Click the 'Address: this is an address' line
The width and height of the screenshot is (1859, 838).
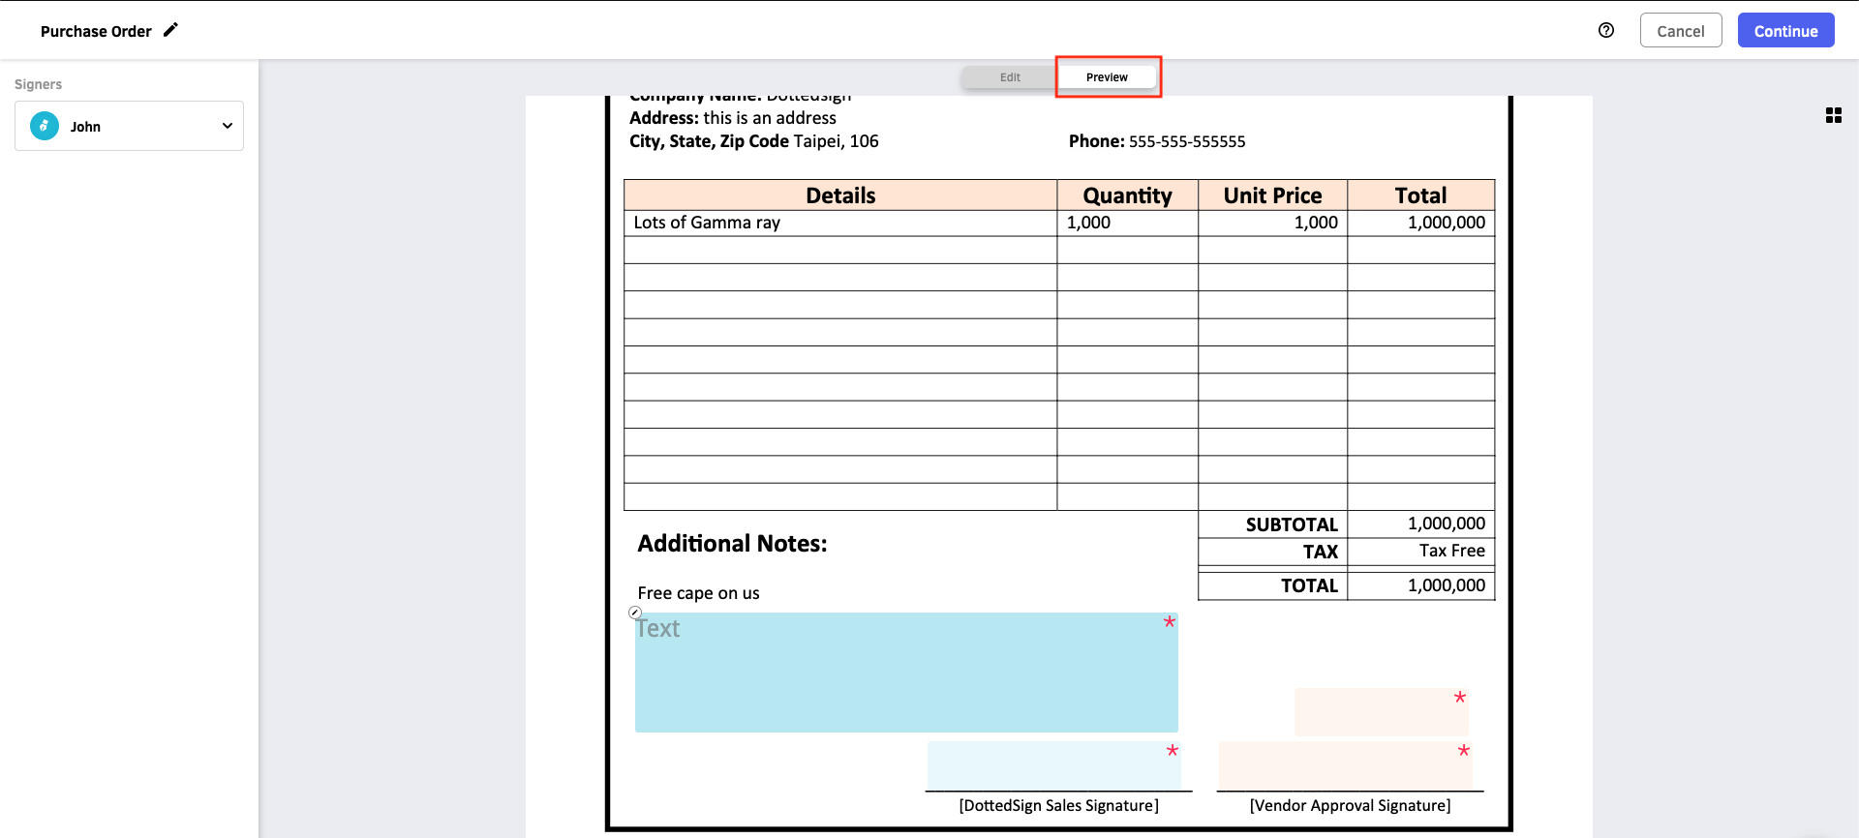click(732, 118)
